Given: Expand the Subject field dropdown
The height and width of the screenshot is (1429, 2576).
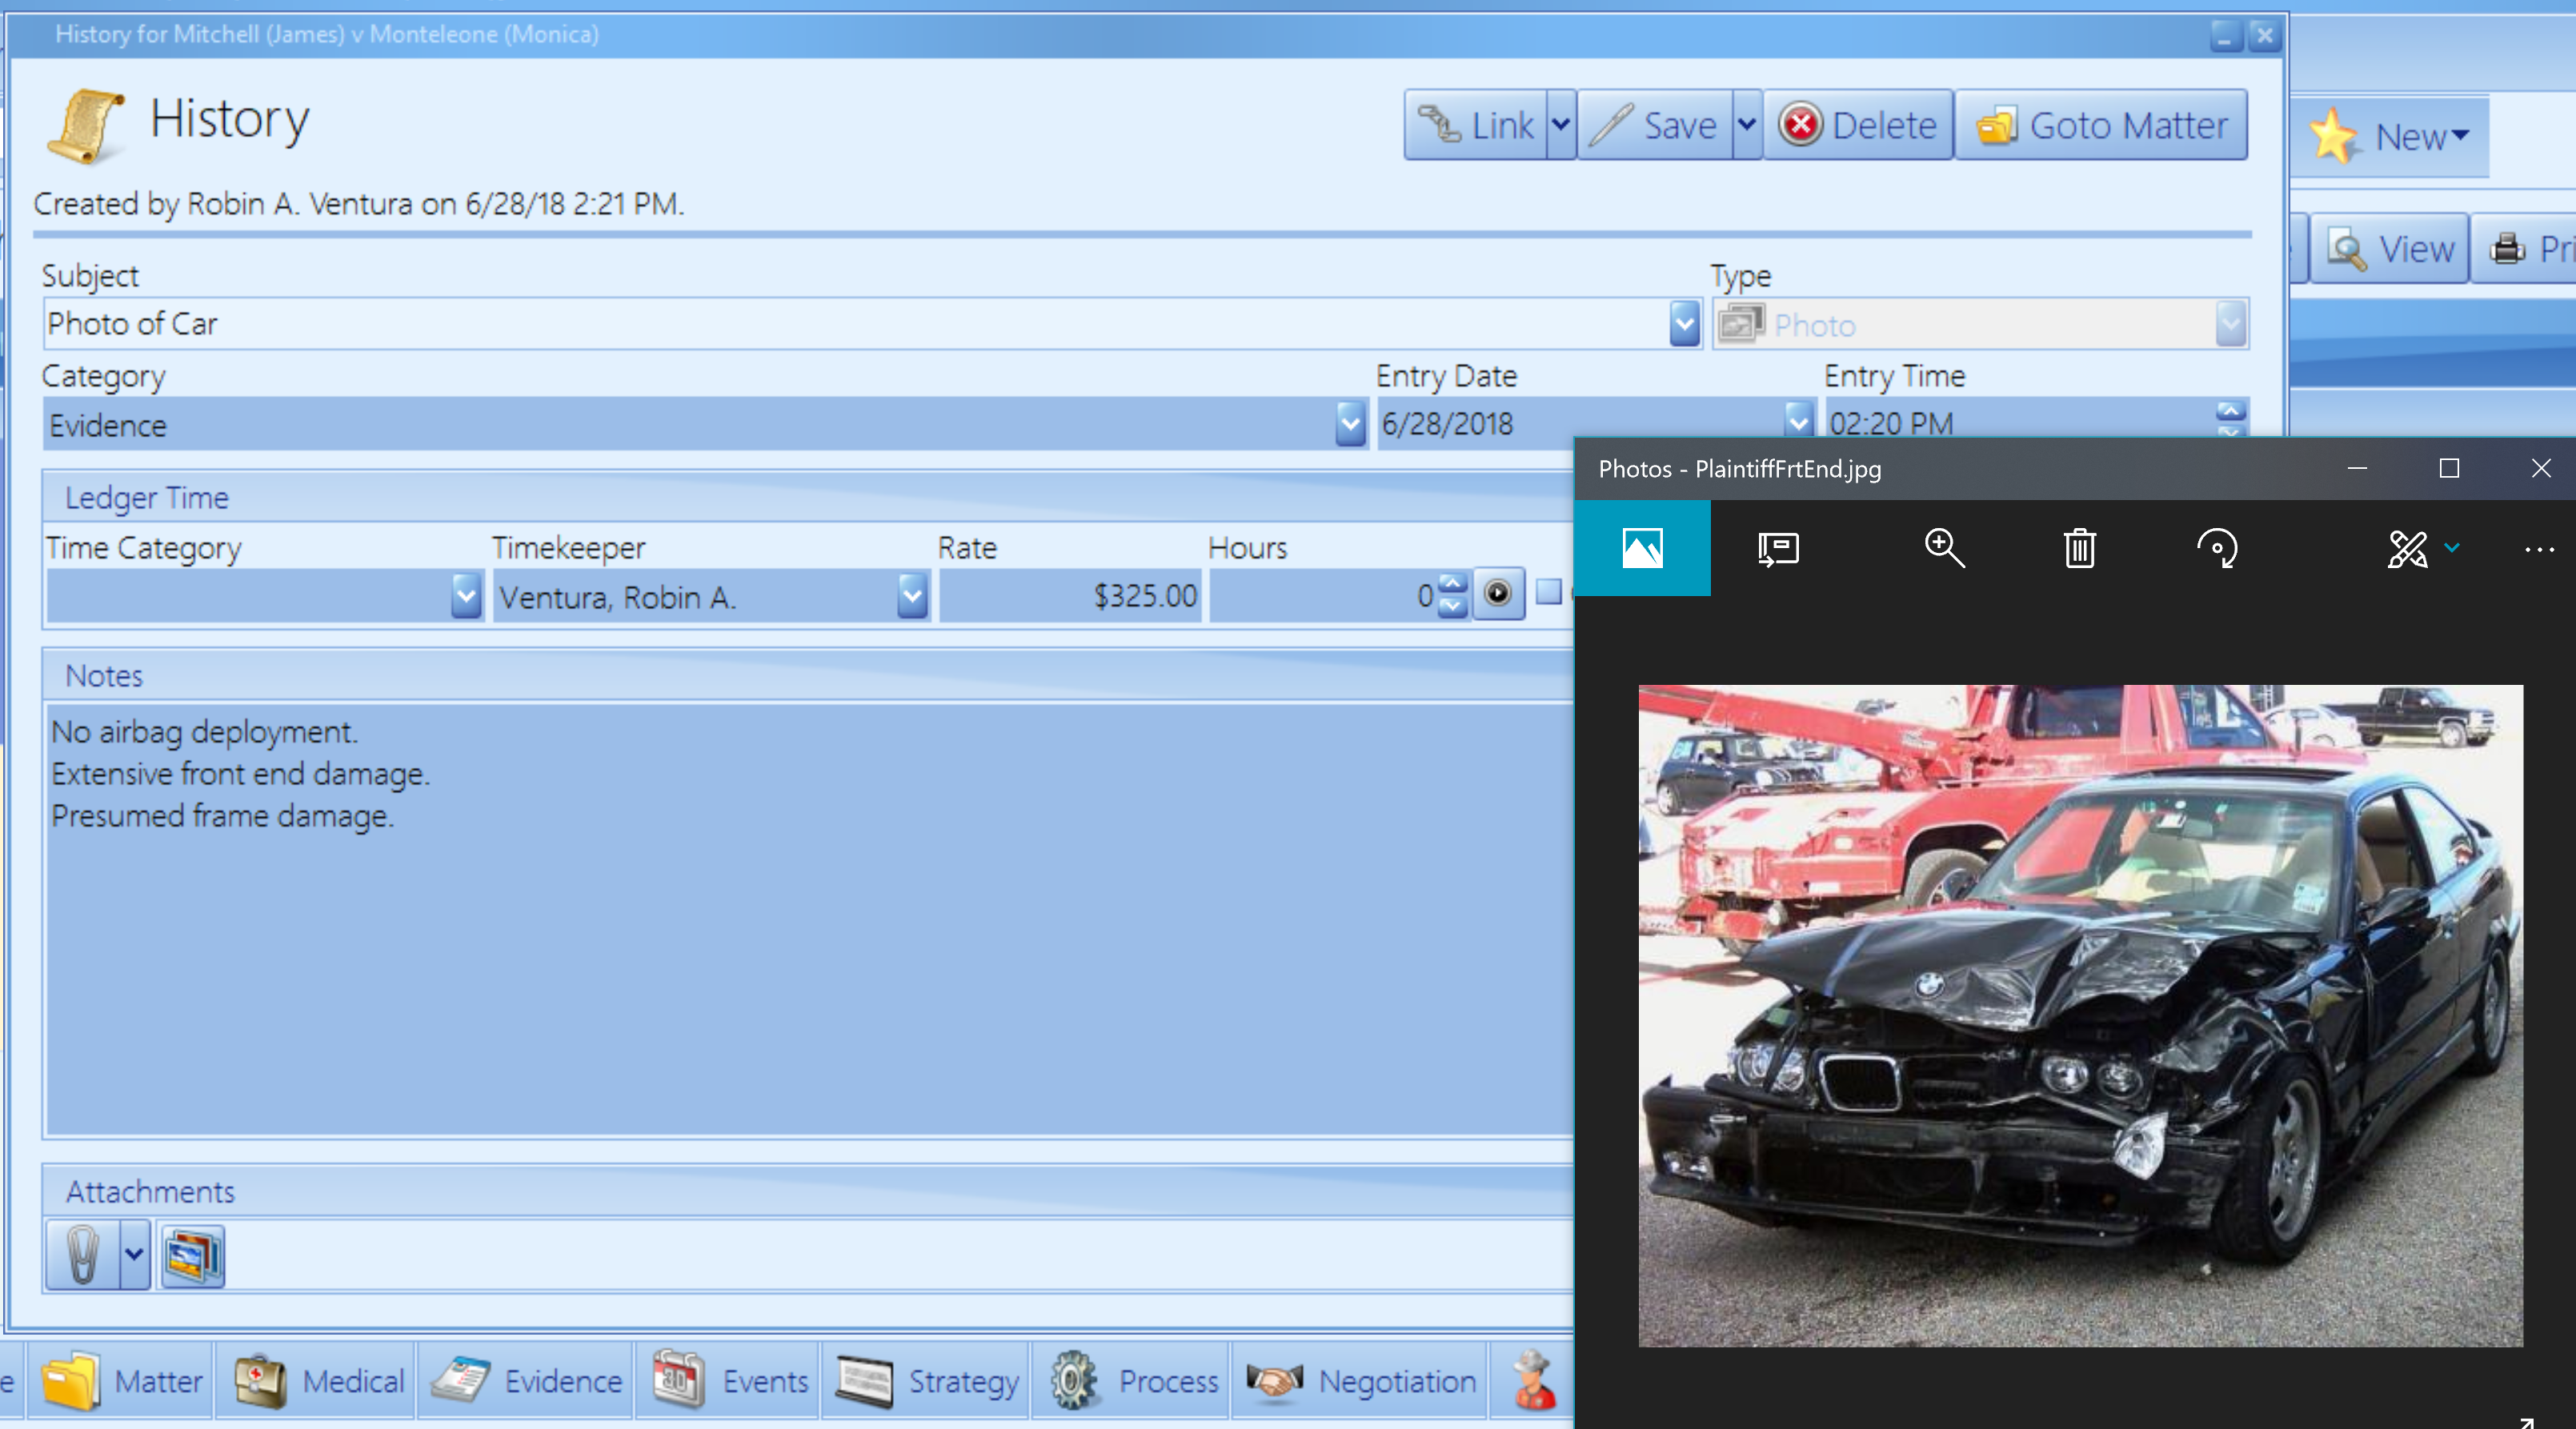Looking at the screenshot, I should pyautogui.click(x=1684, y=324).
